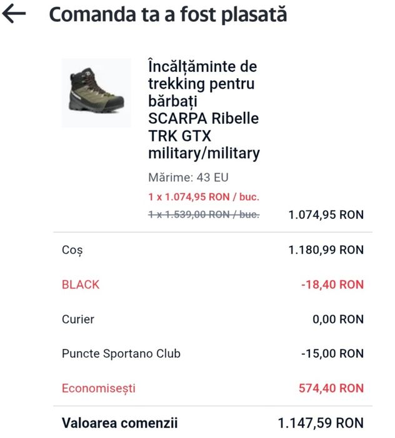This screenshot has height=438, width=395.
Task: Tap the "Puncte Sportano Club" label
Action: click(x=121, y=354)
